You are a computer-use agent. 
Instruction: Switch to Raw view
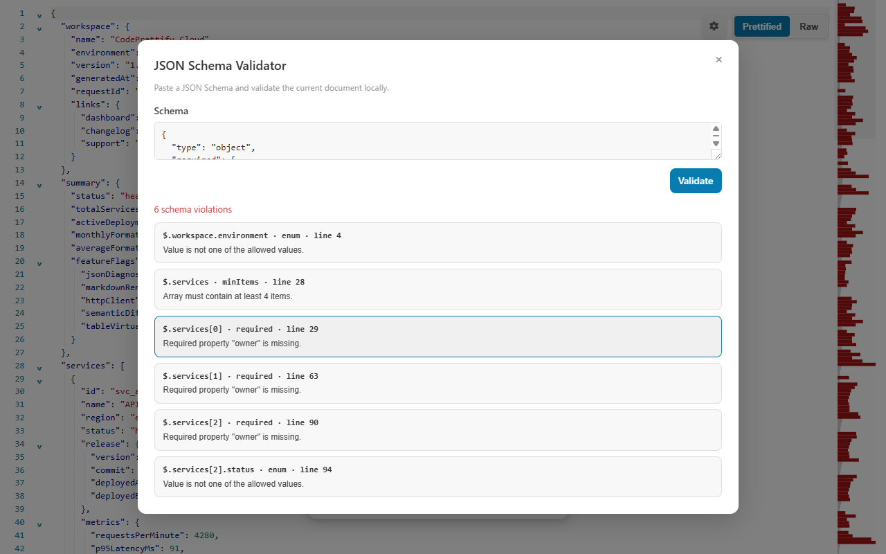point(808,26)
